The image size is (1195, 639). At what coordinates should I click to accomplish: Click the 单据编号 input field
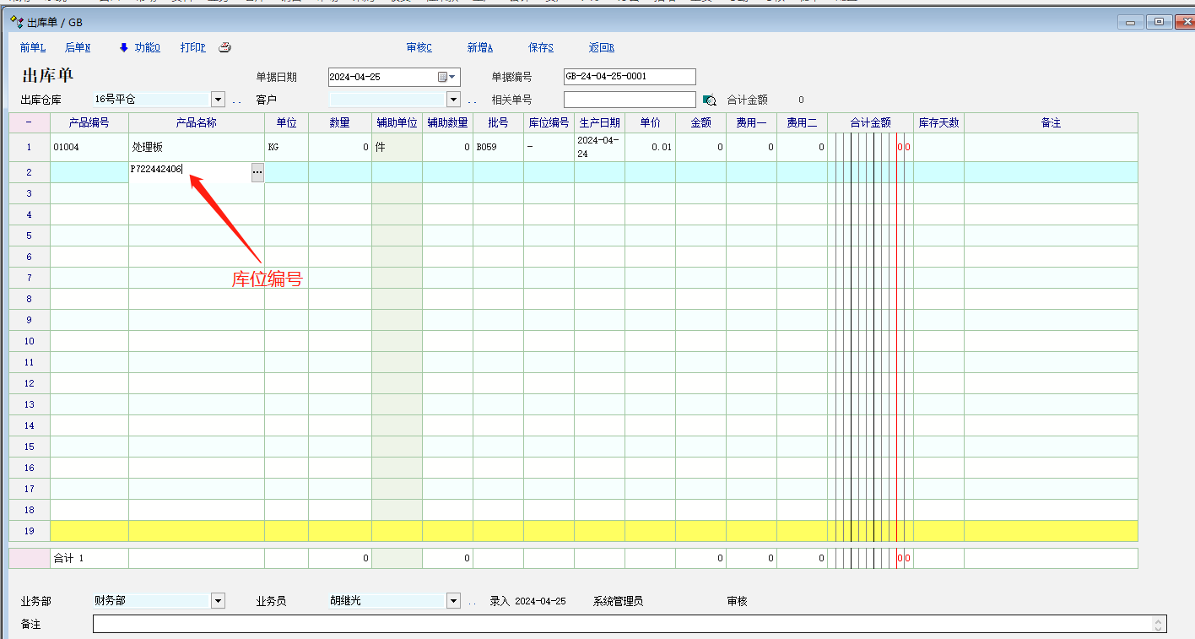point(629,77)
